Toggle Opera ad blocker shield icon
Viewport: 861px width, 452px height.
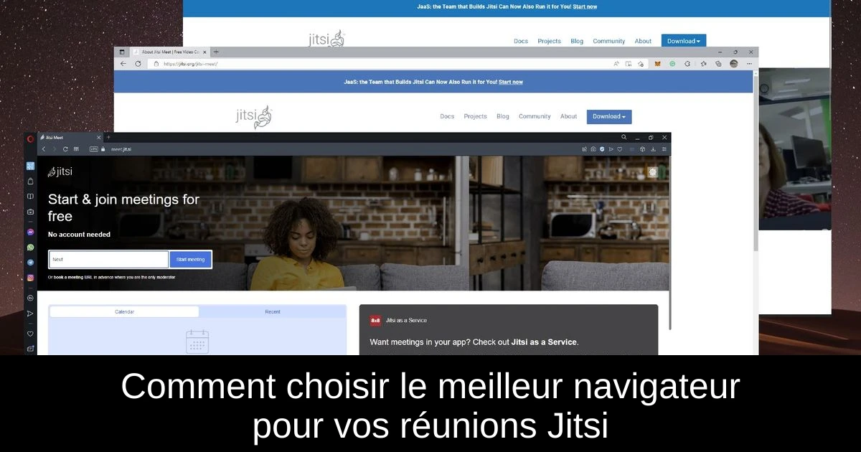tap(602, 149)
